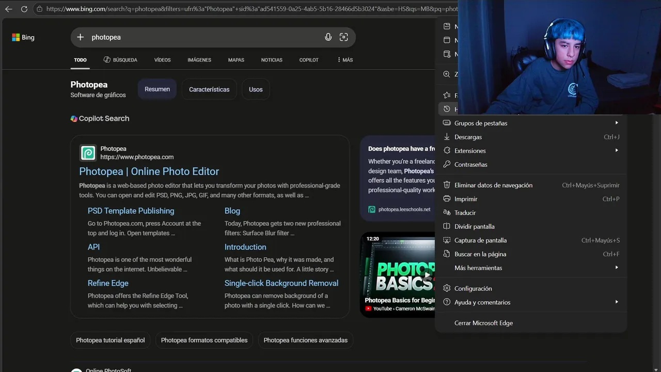Switch to the COPILOT tab
The image size is (661, 372).
pyautogui.click(x=309, y=60)
